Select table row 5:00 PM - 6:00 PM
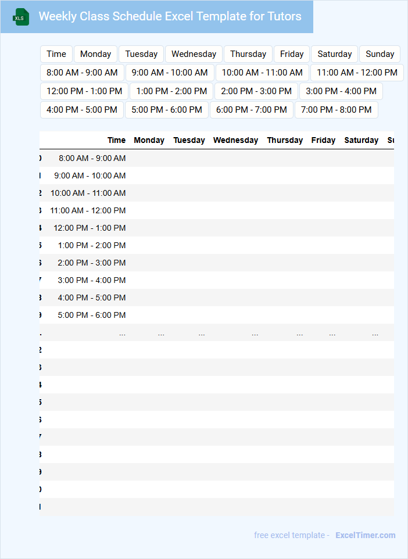The height and width of the screenshot is (559, 408). pyautogui.click(x=217, y=316)
